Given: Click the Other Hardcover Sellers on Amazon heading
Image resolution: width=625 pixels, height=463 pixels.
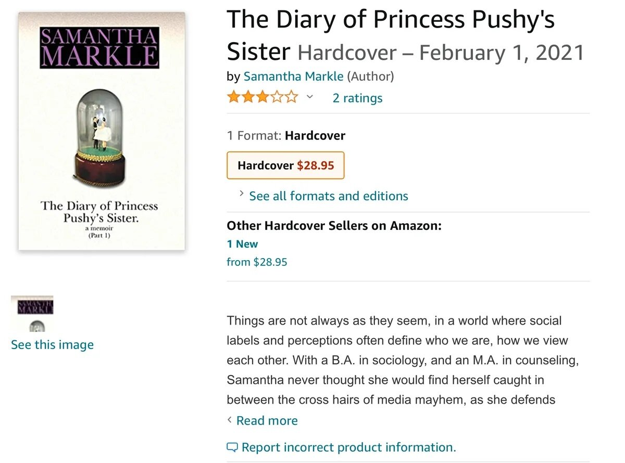Looking at the screenshot, I should [334, 226].
